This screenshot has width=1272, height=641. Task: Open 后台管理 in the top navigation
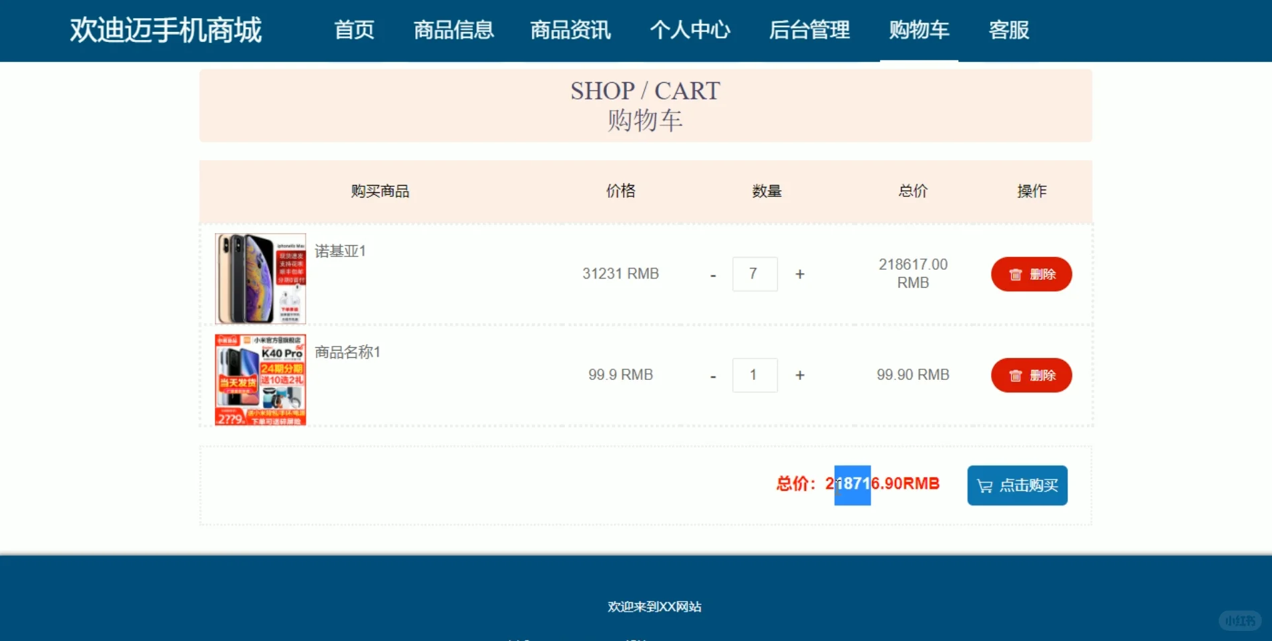point(809,30)
